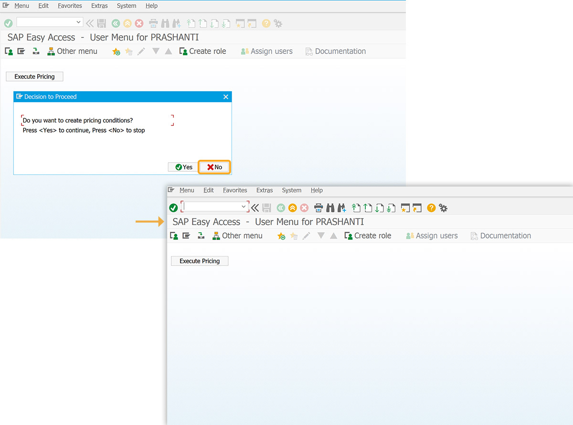This screenshot has height=425, width=573.
Task: Open Extras menu in the front window
Action: click(x=265, y=190)
